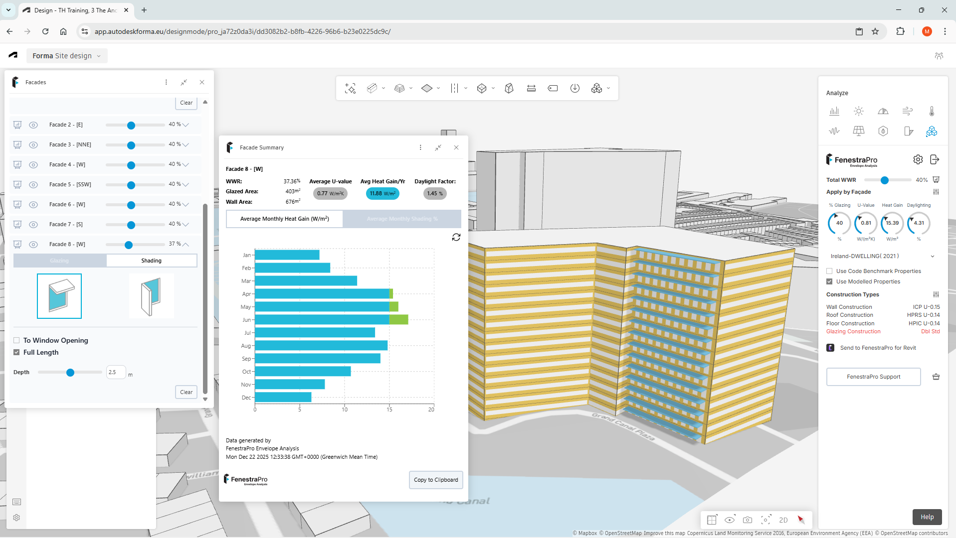The height and width of the screenshot is (538, 956).
Task: Select the label tag tool
Action: 553,88
